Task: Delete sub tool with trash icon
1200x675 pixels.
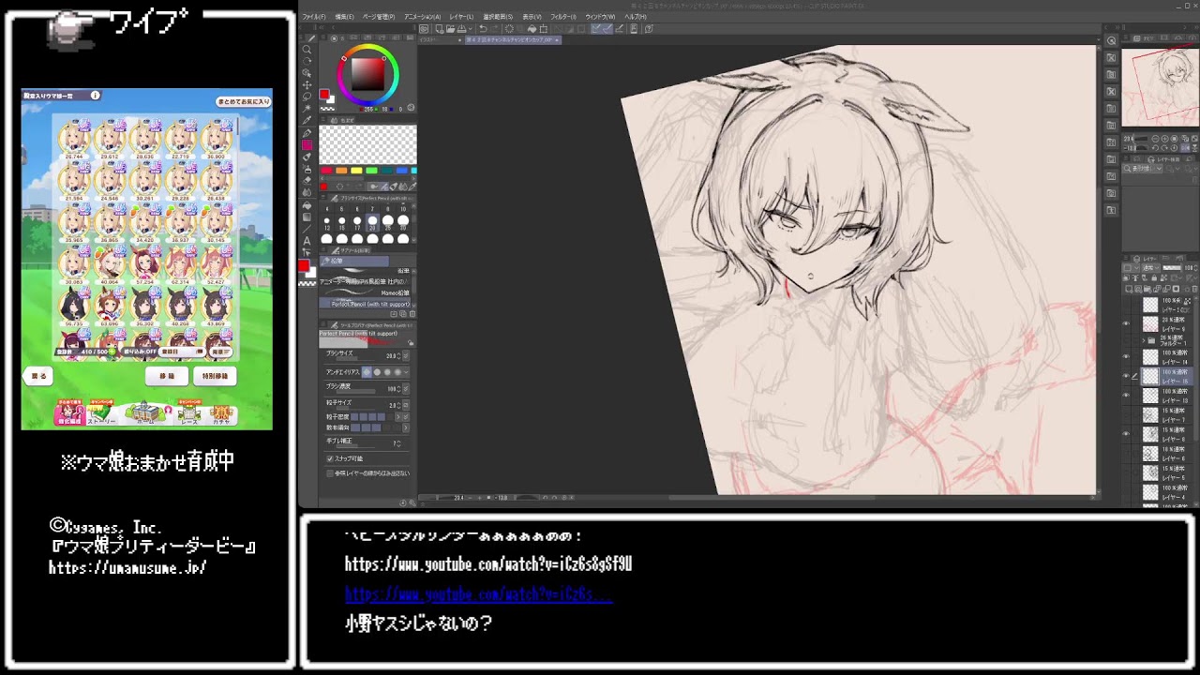Action: click(x=412, y=313)
